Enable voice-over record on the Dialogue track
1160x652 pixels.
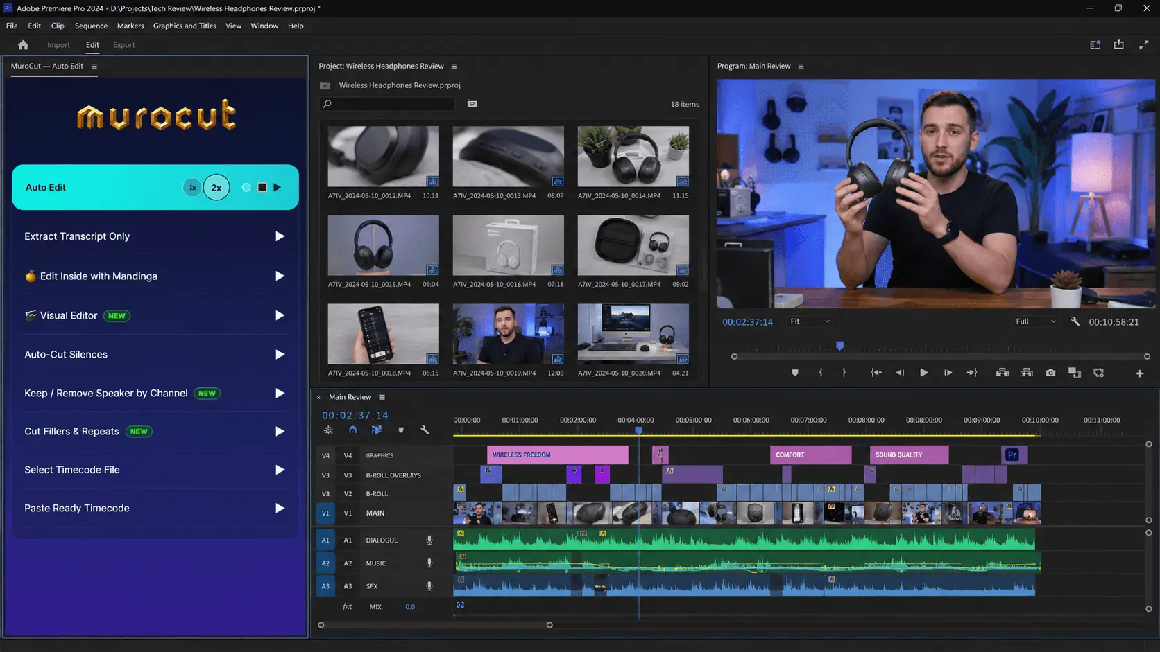tap(429, 540)
